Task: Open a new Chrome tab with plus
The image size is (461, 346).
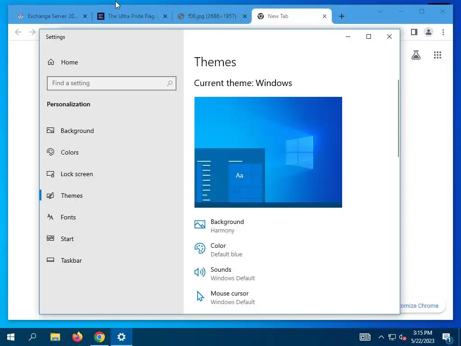Action: click(341, 17)
